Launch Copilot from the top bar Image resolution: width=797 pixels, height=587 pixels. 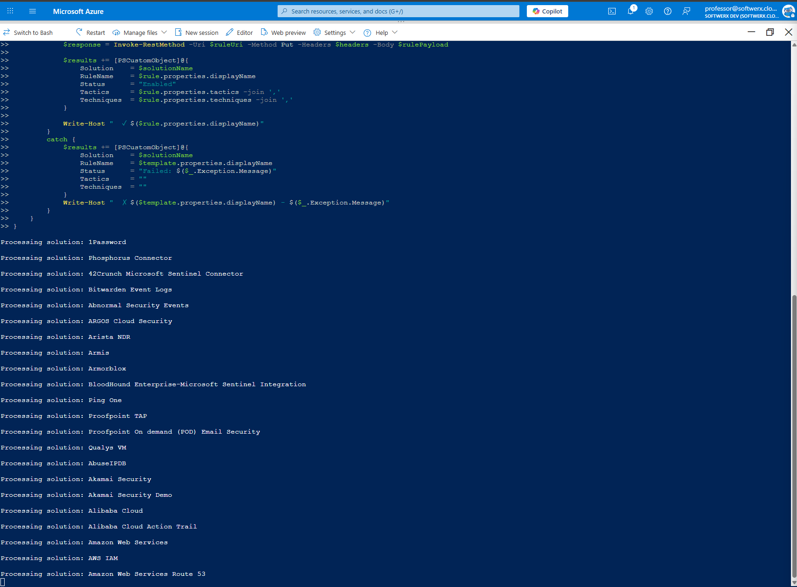pos(547,11)
